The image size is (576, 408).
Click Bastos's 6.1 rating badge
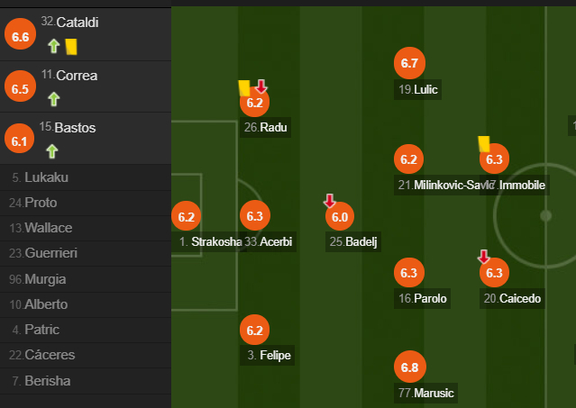click(19, 141)
